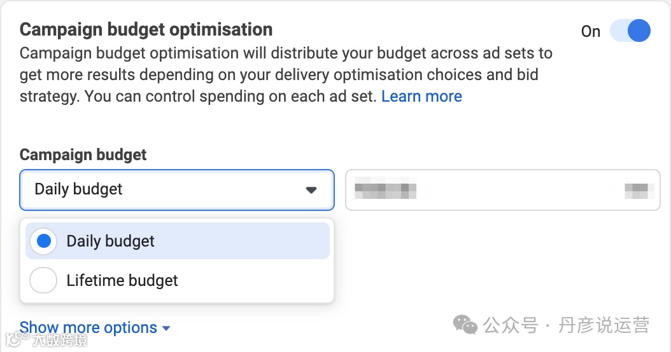The image size is (671, 352).
Task: Click the blurred amount value in budget field
Action: (x=385, y=189)
